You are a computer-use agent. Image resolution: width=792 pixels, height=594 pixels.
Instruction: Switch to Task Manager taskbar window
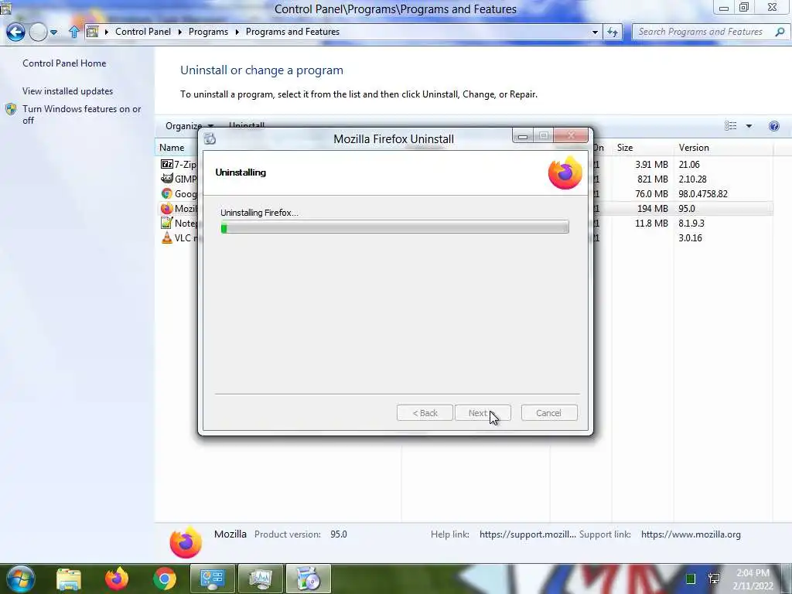point(261,579)
